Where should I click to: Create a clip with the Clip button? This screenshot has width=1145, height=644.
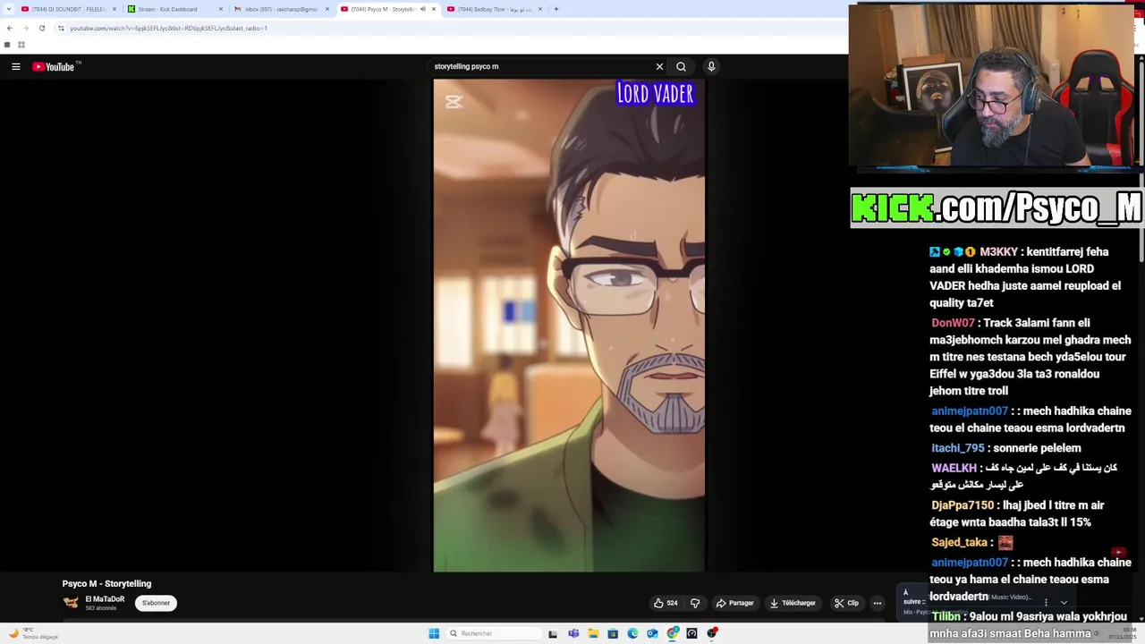point(846,603)
